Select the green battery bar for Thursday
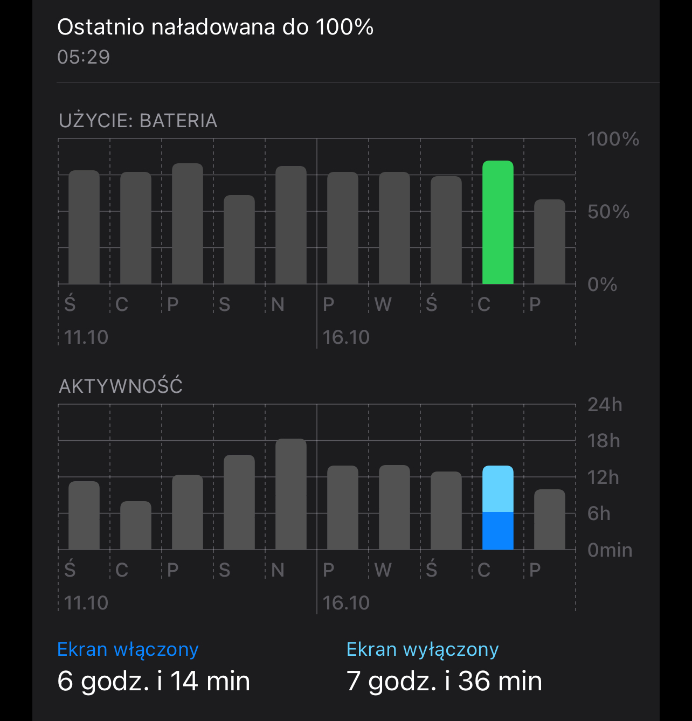 497,222
